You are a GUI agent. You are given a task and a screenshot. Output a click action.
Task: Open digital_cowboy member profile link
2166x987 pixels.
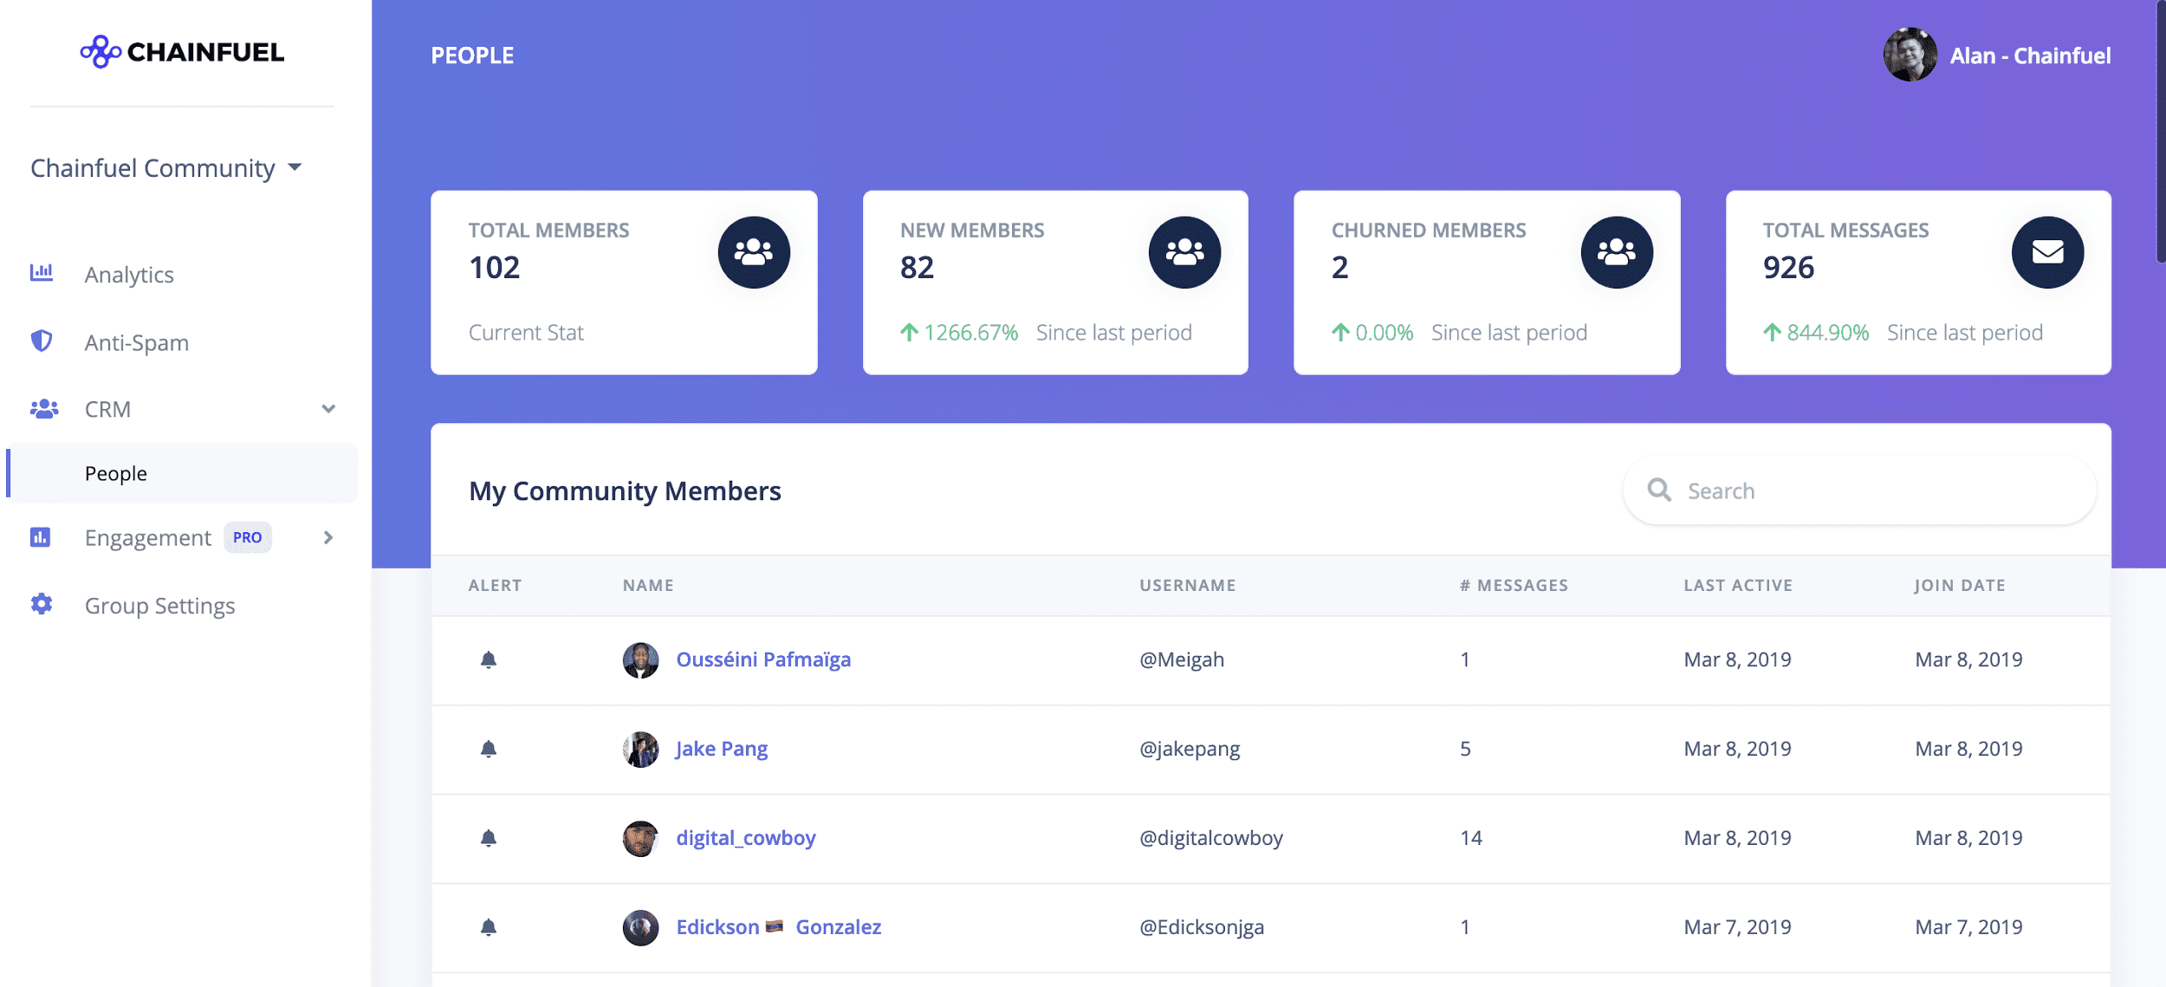(x=745, y=838)
